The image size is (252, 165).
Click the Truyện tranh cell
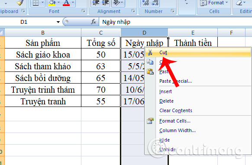click(43, 101)
